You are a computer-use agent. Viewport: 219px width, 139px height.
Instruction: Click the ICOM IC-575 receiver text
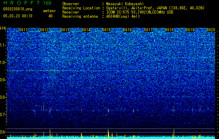coord(140,12)
